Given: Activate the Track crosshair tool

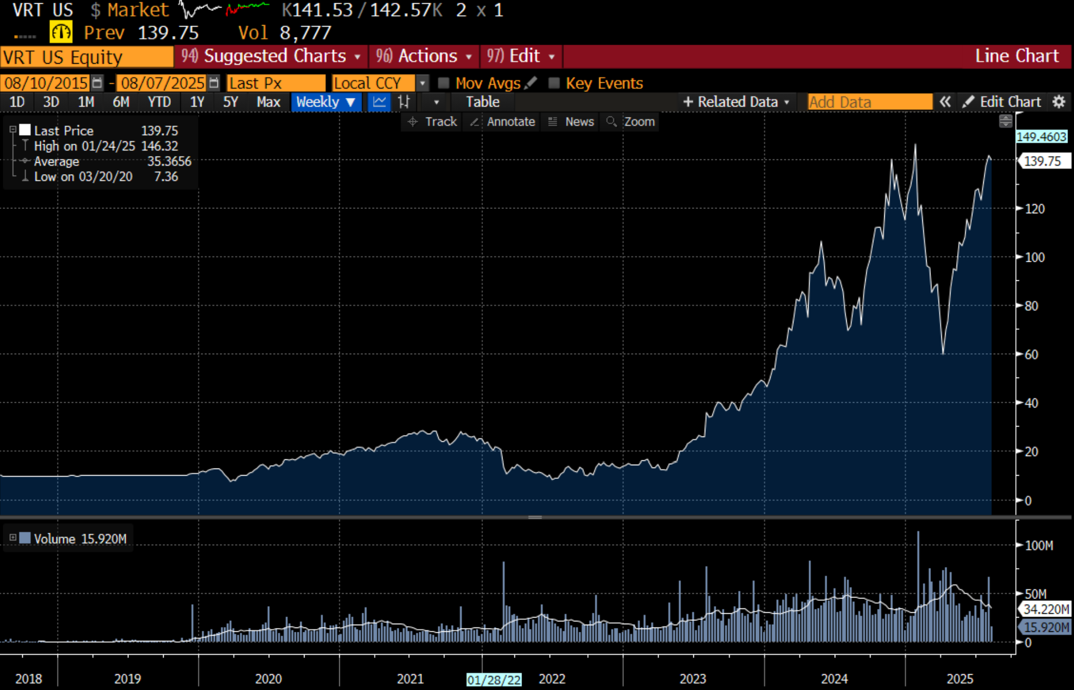Looking at the screenshot, I should 433,121.
